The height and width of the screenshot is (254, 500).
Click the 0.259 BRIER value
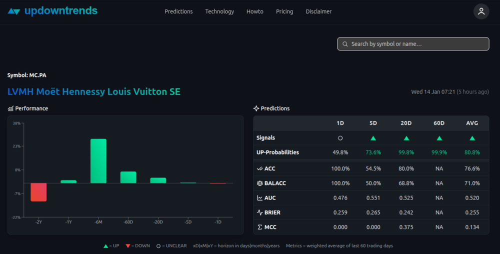340,212
